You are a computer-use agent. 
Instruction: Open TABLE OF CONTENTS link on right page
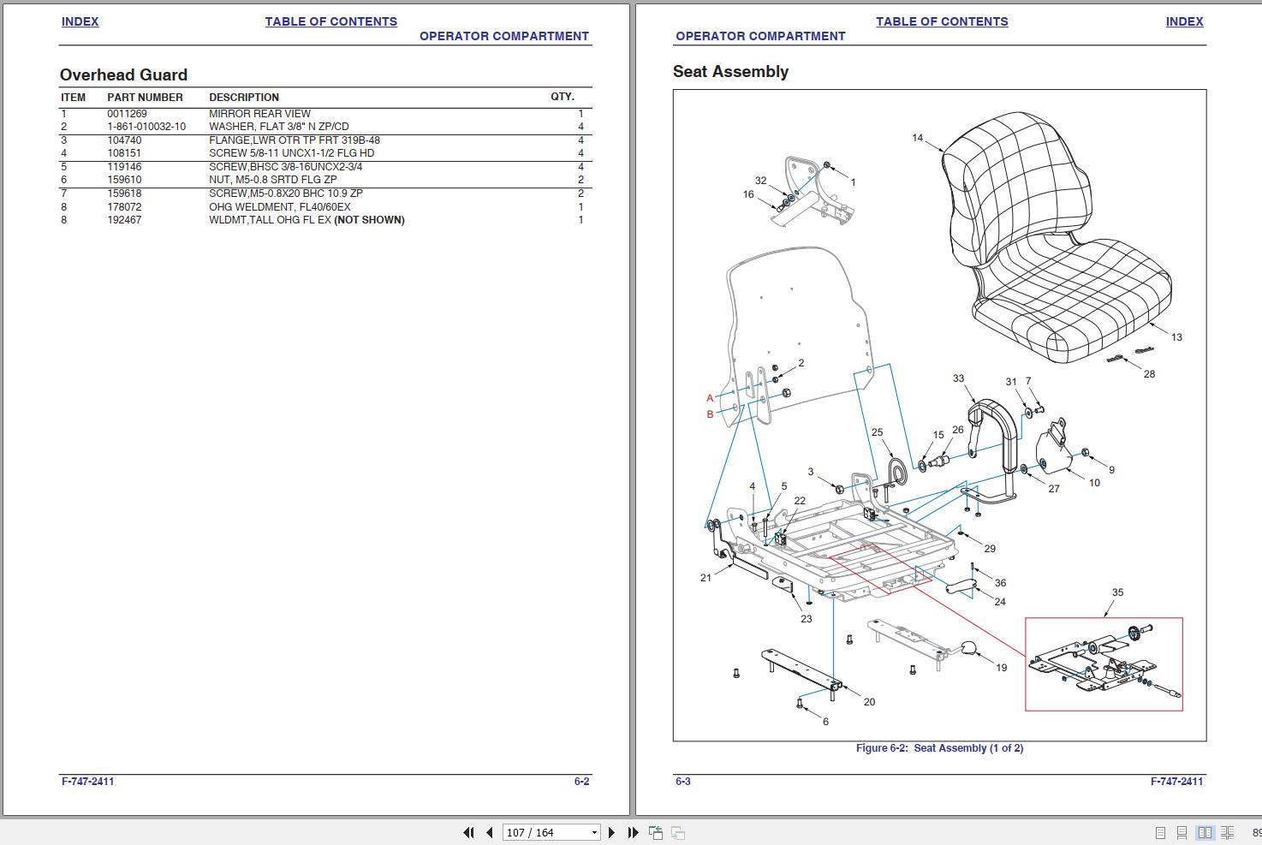click(x=942, y=21)
